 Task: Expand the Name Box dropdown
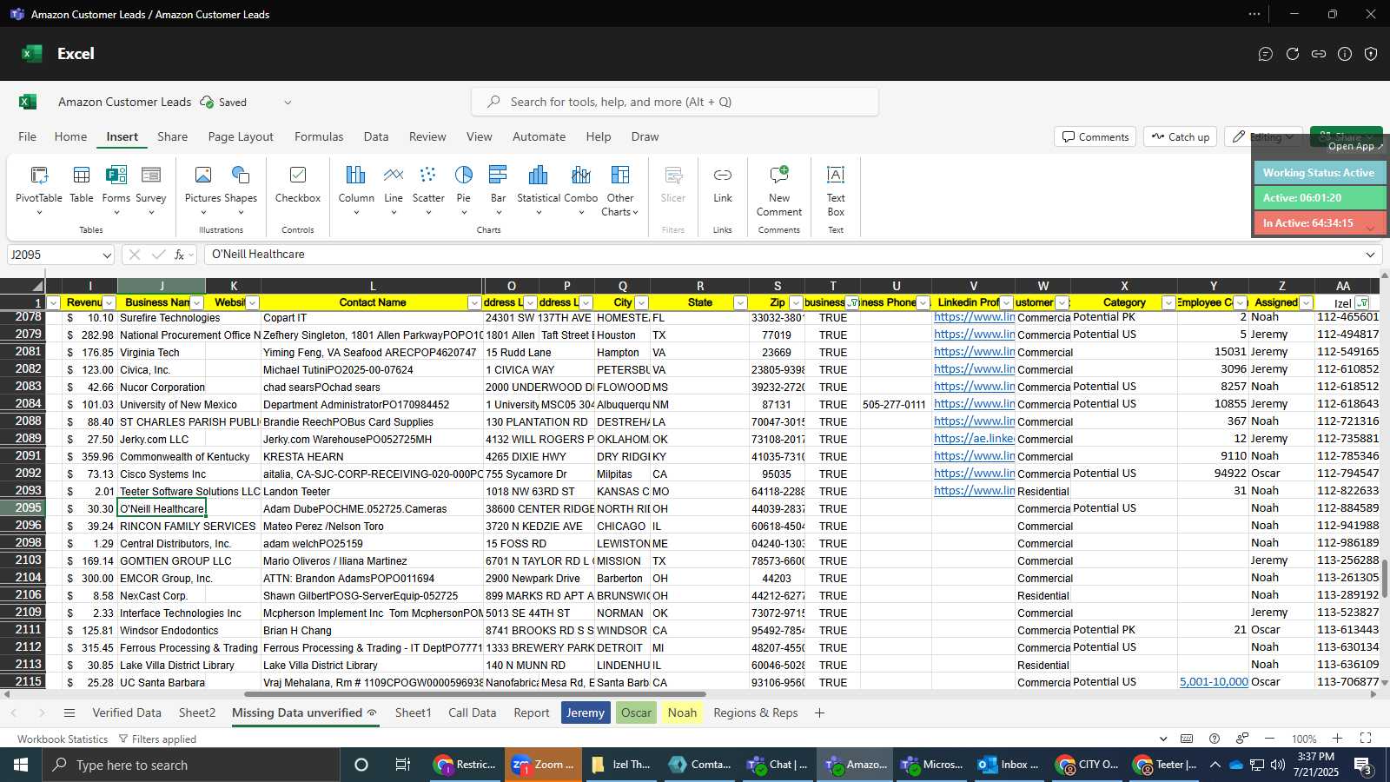[107, 255]
